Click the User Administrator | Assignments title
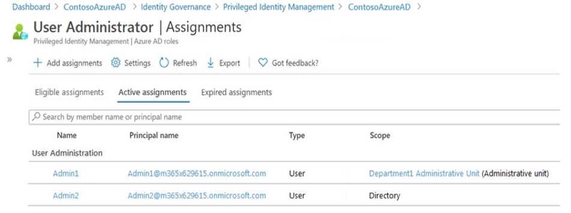 [x=137, y=27]
